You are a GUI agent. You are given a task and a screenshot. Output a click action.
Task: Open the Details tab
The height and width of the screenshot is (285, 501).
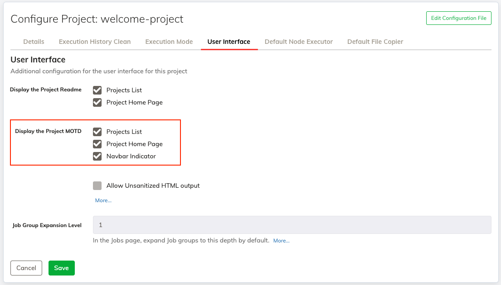pyautogui.click(x=34, y=42)
